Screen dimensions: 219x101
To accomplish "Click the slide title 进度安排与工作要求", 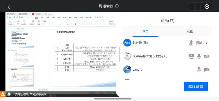I will [x=66, y=32].
